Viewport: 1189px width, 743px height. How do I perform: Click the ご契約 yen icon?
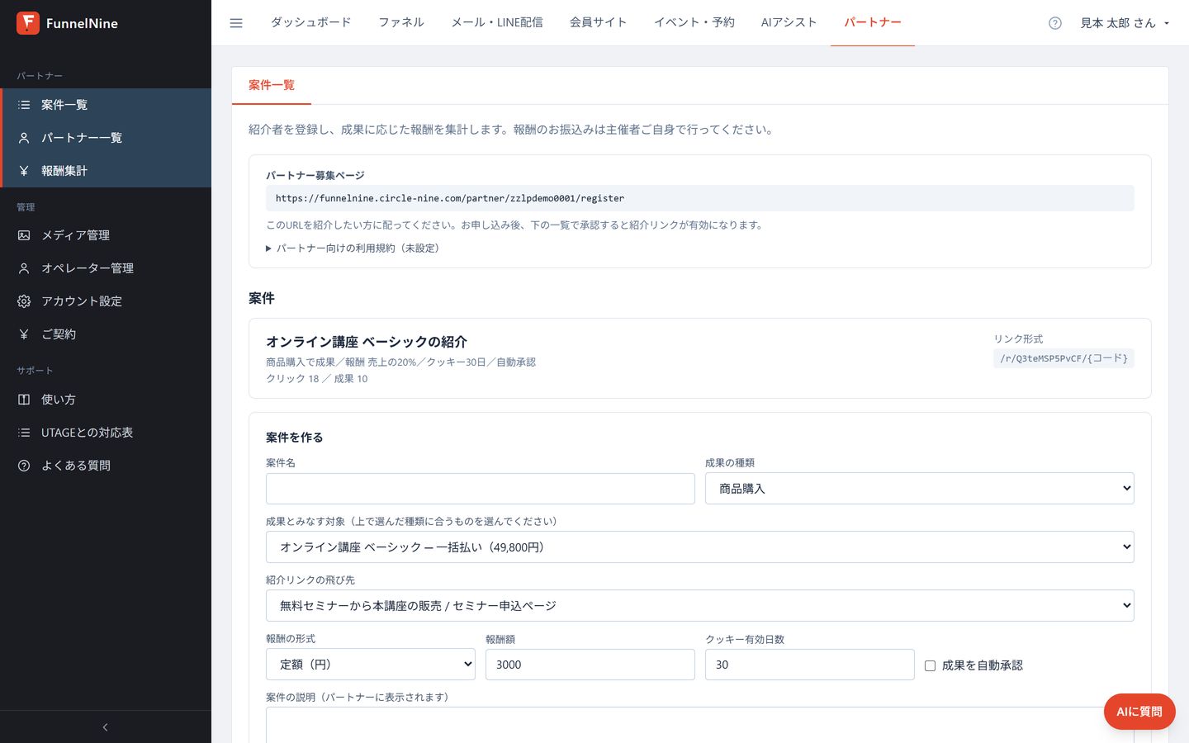coord(24,334)
